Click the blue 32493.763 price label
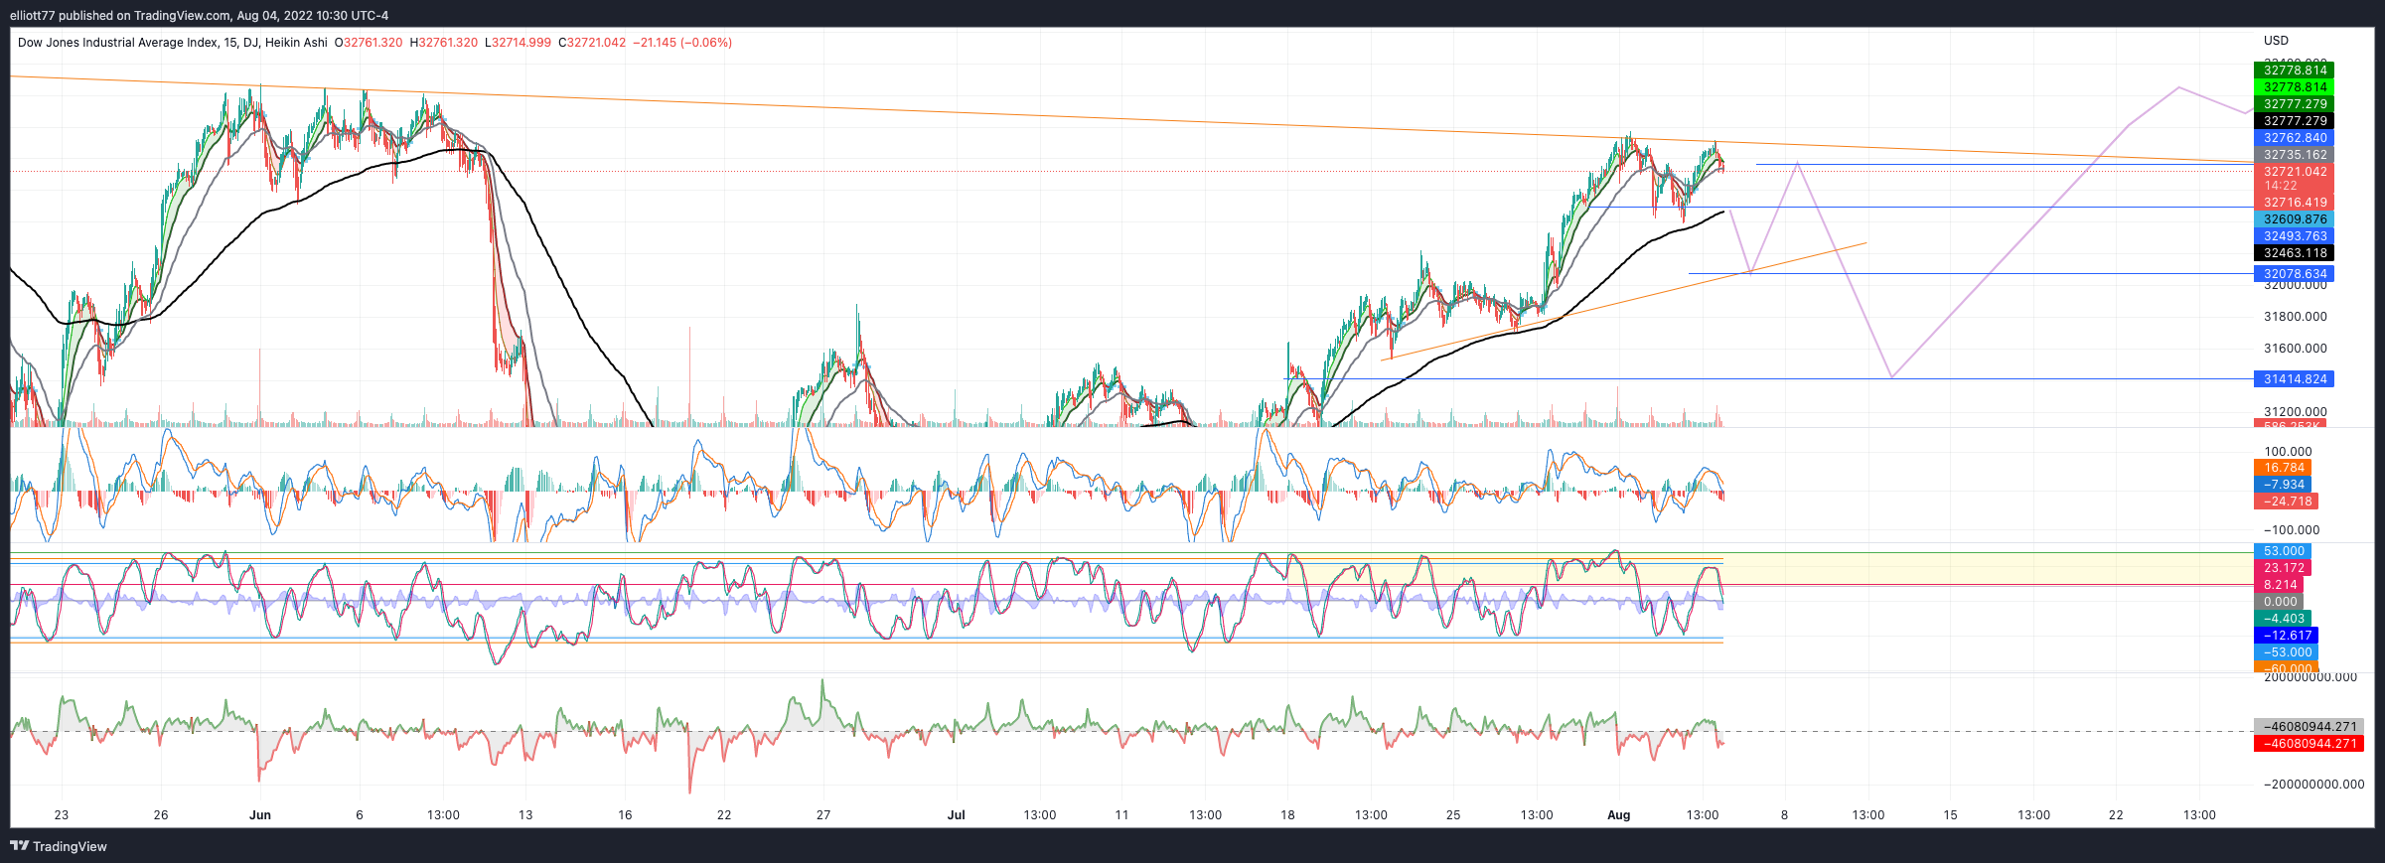The height and width of the screenshot is (863, 2385). coord(2295,236)
